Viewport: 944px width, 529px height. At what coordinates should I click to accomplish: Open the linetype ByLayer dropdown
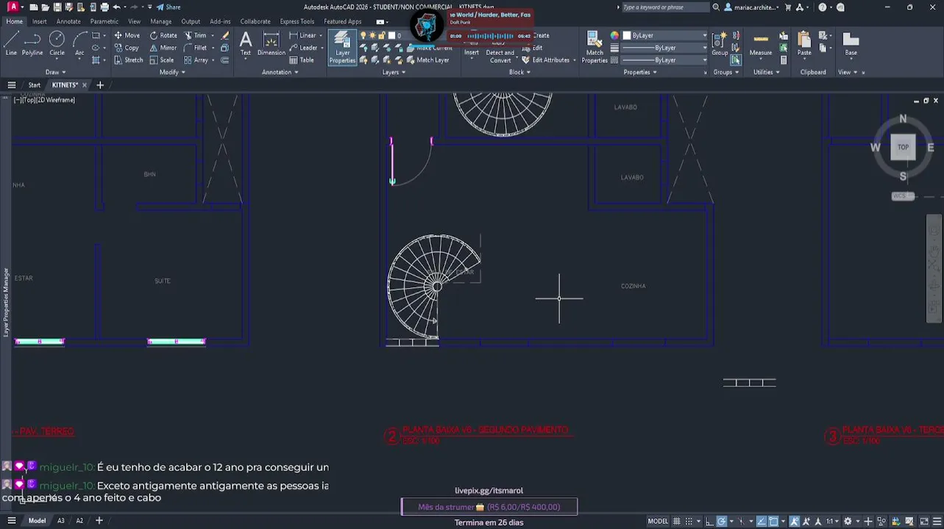664,60
